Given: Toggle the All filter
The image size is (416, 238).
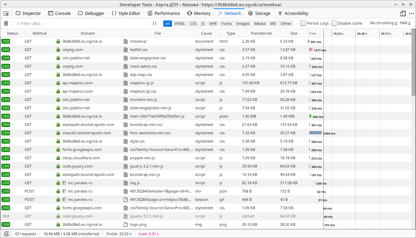Looking at the screenshot, I should point(168,24).
